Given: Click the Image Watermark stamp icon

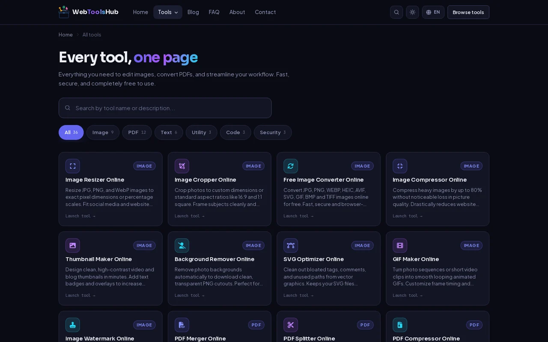Looking at the screenshot, I should (73, 325).
